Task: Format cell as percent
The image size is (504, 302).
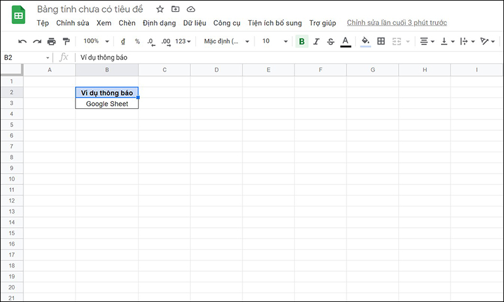Action: (137, 42)
